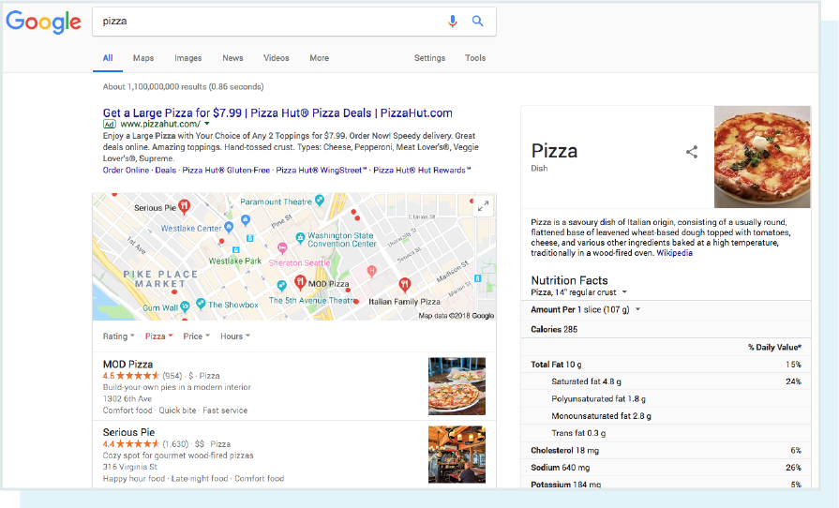Click the blue search magnifier icon
Image resolution: width=839 pixels, height=508 pixels.
pos(477,21)
